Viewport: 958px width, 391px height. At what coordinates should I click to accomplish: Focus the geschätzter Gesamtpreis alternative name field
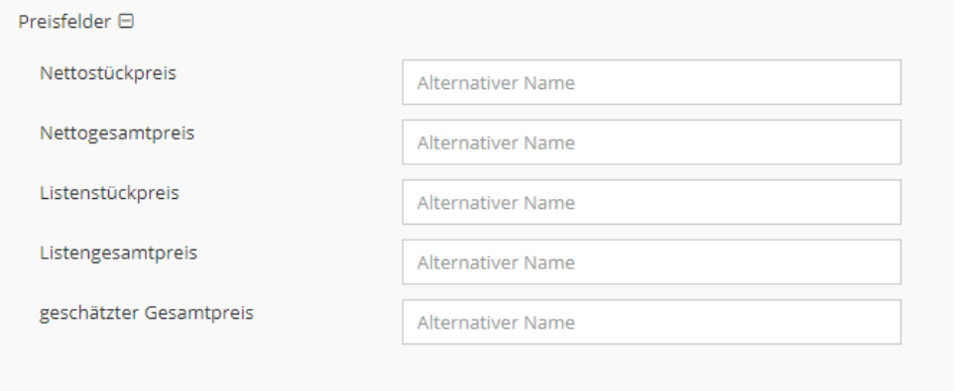click(x=652, y=322)
